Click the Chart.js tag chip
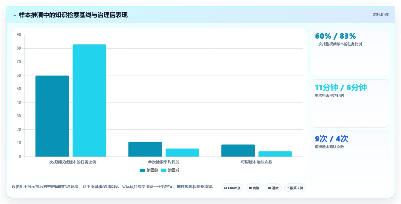The image size is (401, 204). pyautogui.click(x=232, y=188)
